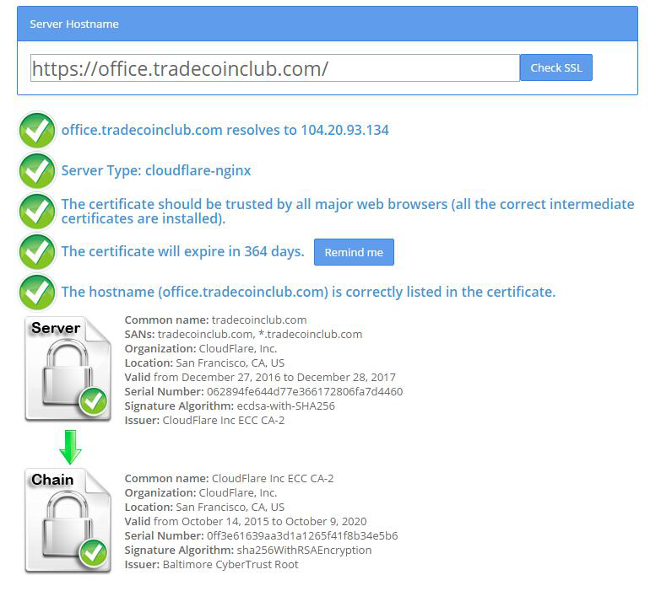Click 'Signature Algorithm: sha256WithRSAEncryption' line

click(248, 550)
